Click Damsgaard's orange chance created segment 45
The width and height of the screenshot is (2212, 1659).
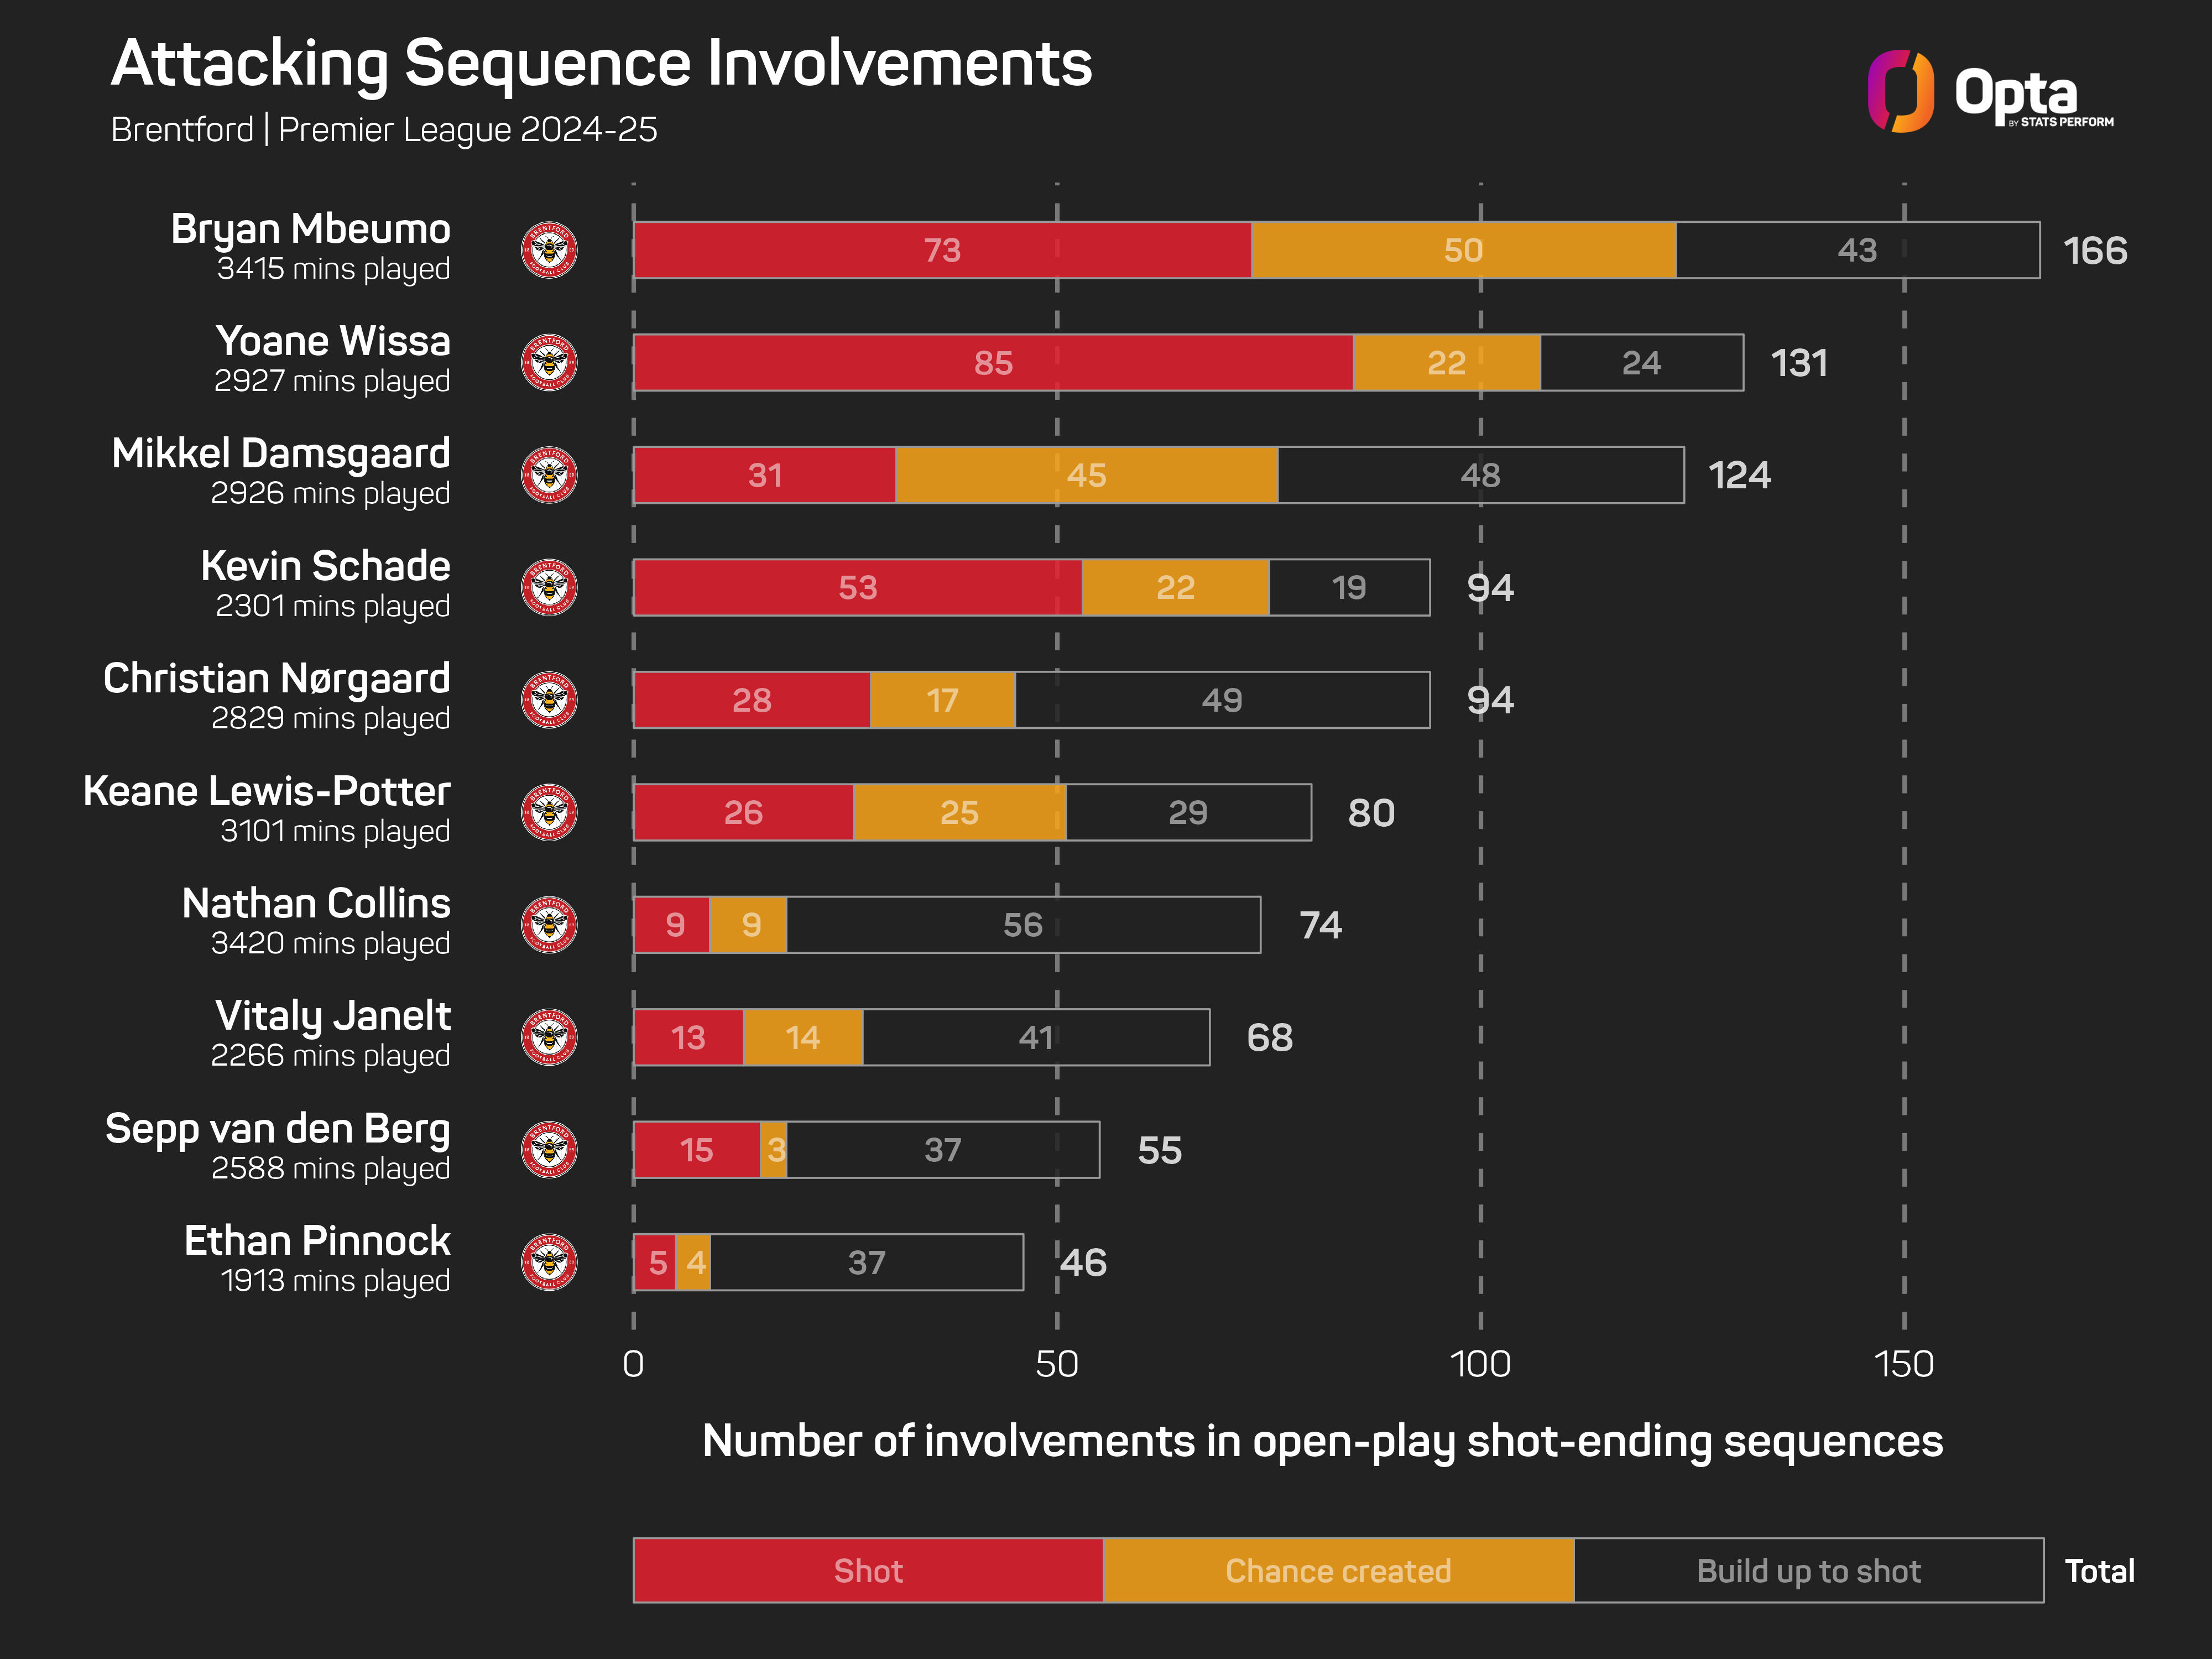pos(1086,475)
